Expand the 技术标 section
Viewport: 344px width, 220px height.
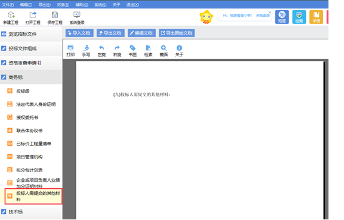pos(31,212)
